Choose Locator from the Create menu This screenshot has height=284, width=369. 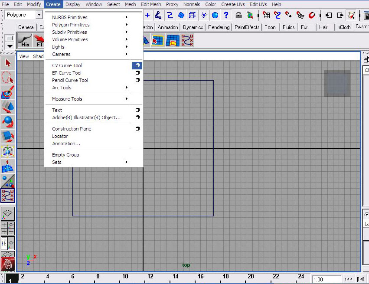(x=94, y=136)
